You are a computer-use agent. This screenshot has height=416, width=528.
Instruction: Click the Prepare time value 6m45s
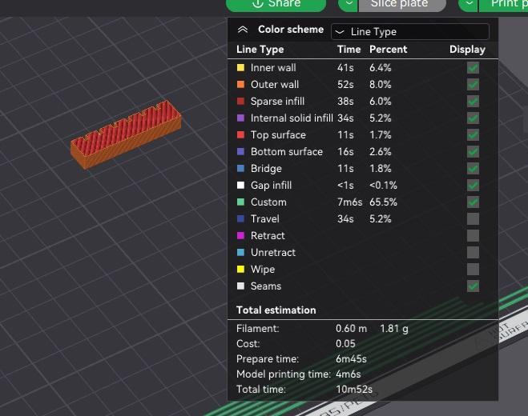point(351,359)
